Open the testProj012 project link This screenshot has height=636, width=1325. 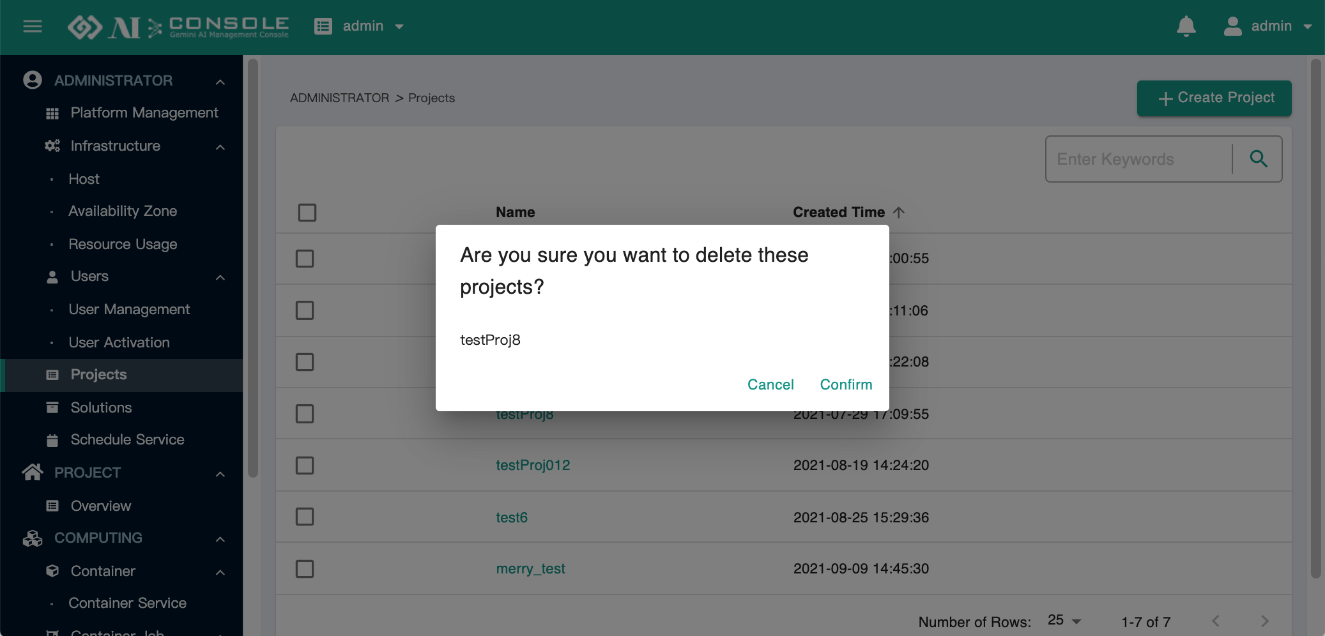533,466
